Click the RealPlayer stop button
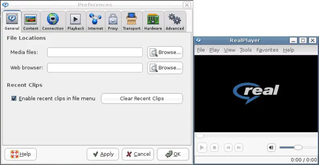Screen dimensions: 319x165 214,147
